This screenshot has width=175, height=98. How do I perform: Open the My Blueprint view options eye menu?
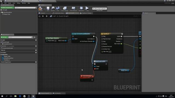(x=35, y=37)
